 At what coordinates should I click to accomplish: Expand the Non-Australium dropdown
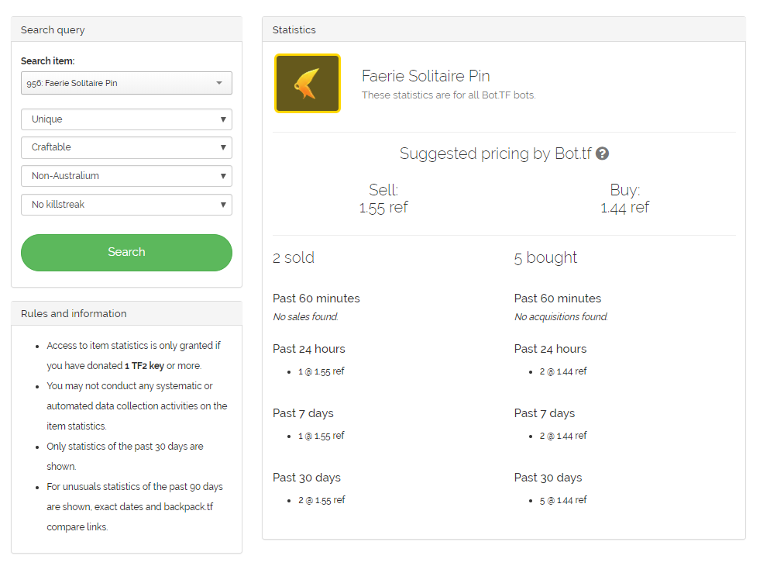click(x=126, y=176)
